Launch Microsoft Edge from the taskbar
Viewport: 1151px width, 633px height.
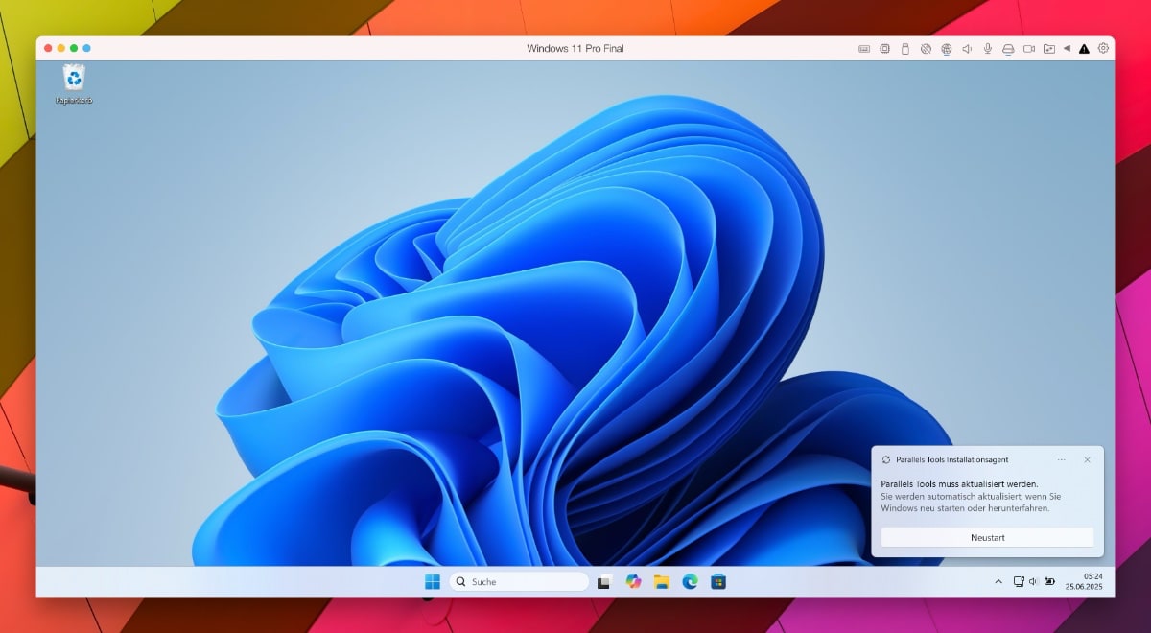click(690, 581)
